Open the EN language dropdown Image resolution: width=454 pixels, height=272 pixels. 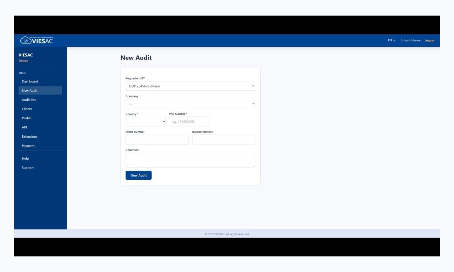[x=392, y=40]
